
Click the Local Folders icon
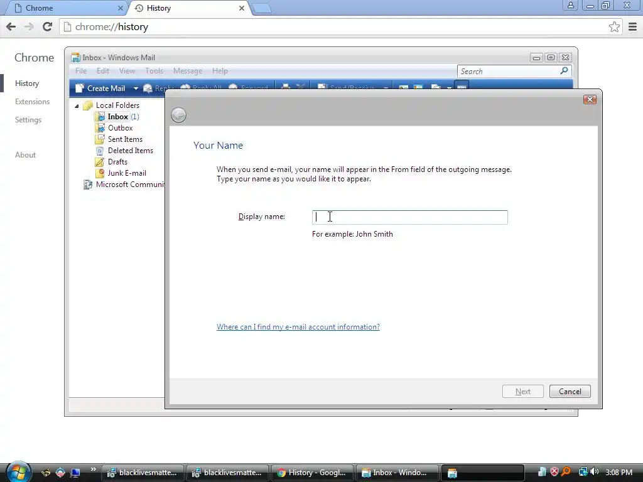88,105
